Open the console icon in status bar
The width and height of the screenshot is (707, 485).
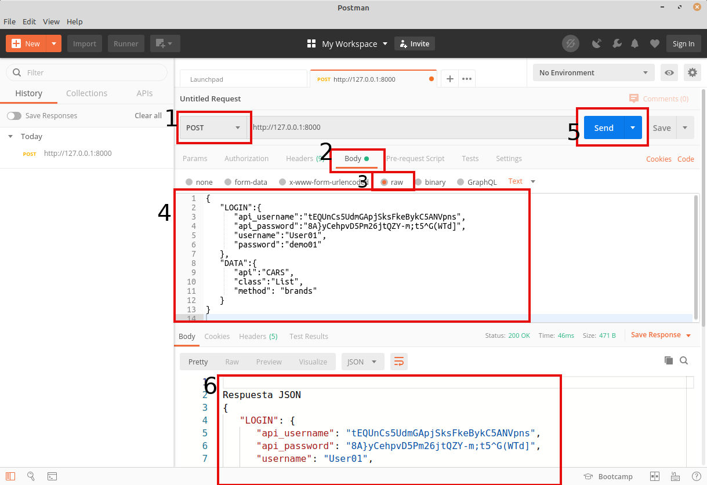[52, 476]
